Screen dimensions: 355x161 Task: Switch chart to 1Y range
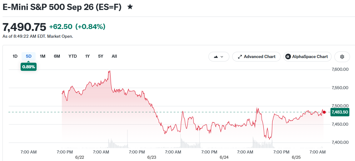[87, 56]
